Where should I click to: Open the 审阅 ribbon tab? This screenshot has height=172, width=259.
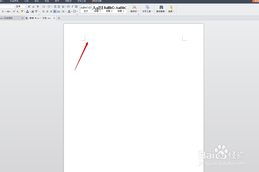37,1
